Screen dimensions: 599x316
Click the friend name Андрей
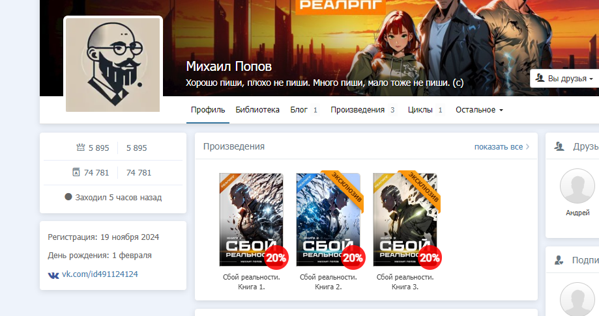pos(577,213)
